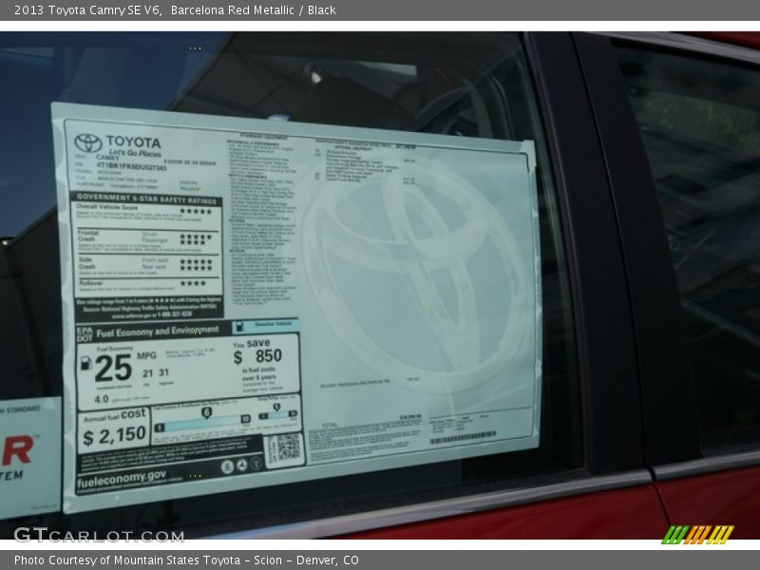Viewport: 760px width, 570px height.
Task: Click the city MPG value 21
Action: tap(148, 372)
